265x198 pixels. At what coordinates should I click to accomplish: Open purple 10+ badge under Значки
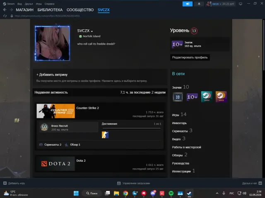[x=192, y=97]
